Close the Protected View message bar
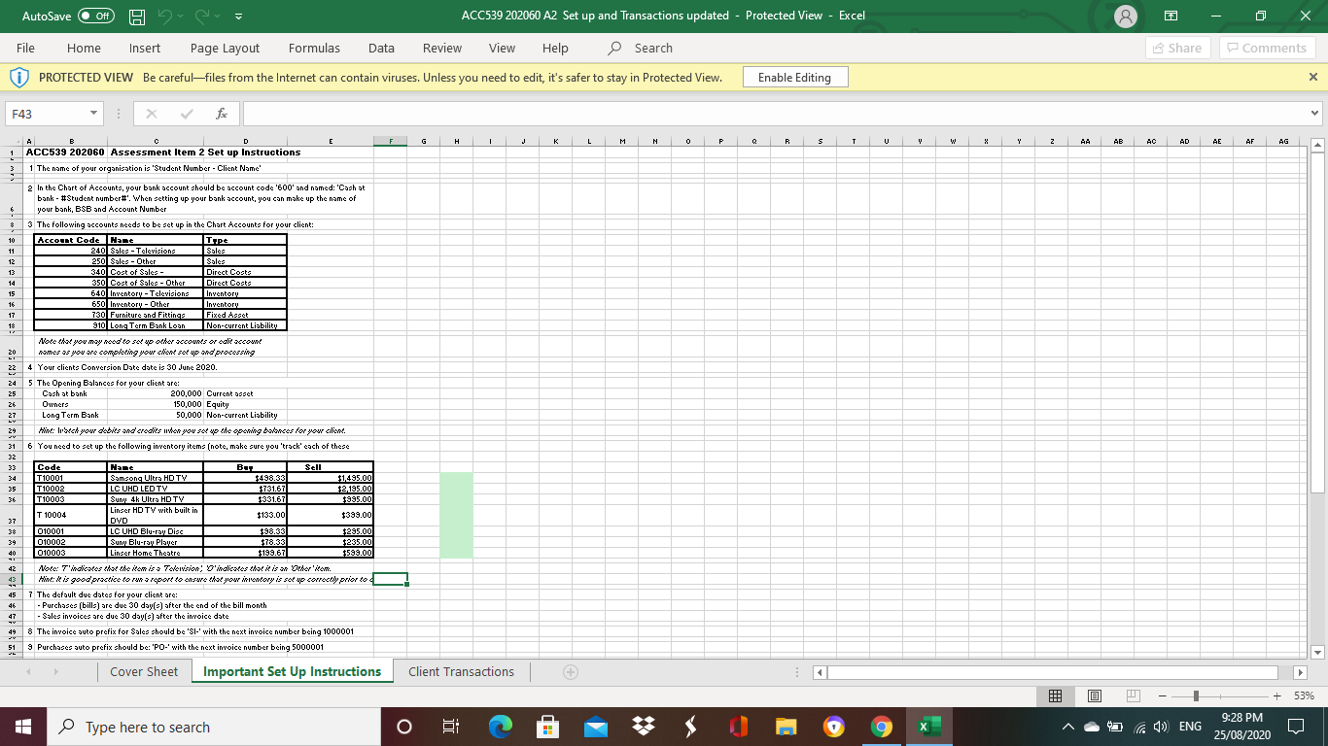The image size is (1328, 746). (1312, 77)
